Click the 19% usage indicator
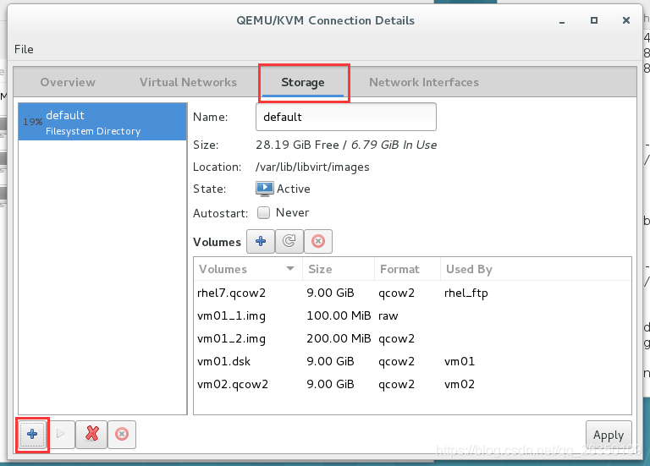The width and height of the screenshot is (650, 466). 32,122
